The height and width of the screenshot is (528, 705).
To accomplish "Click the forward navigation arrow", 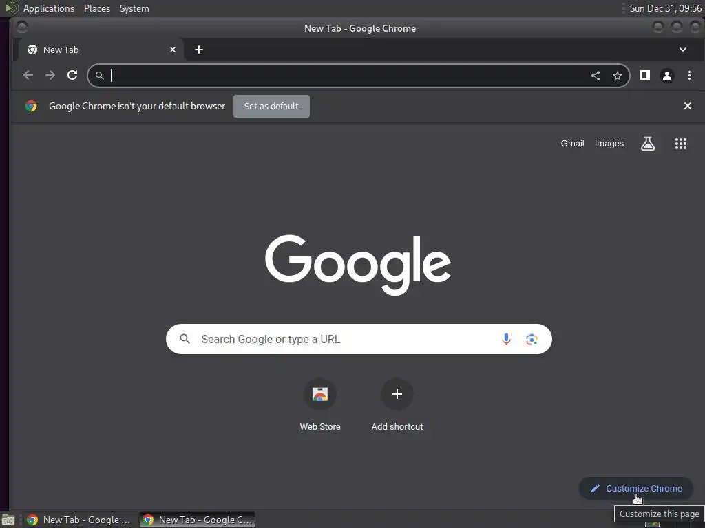I will 50,75.
